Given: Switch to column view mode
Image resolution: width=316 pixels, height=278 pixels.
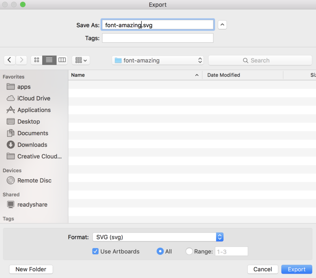Looking at the screenshot, I should tap(62, 60).
